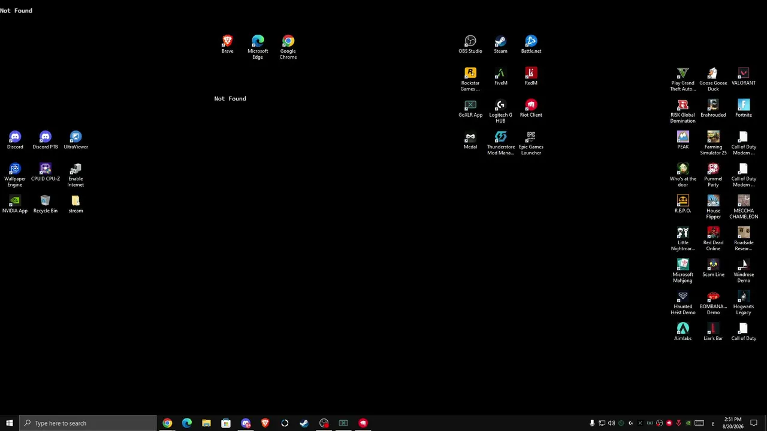
Task: Launch Microsoft Edge from the desktop
Action: (x=258, y=47)
